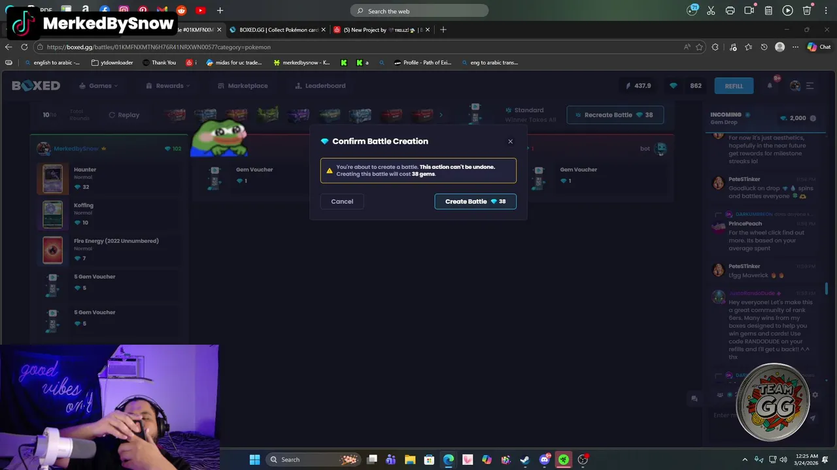Image resolution: width=837 pixels, height=470 pixels.
Task: Open the browser Extensions puzzle icon
Action: pyautogui.click(x=715, y=47)
